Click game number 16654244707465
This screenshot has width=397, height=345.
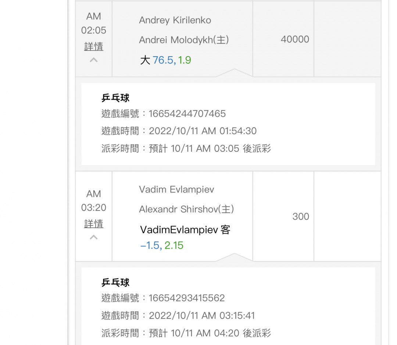pos(187,114)
